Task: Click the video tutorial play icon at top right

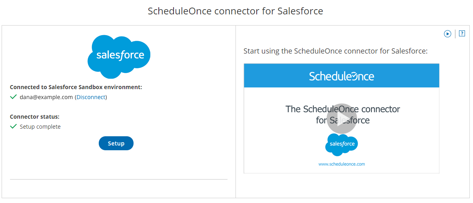Action: coord(447,34)
